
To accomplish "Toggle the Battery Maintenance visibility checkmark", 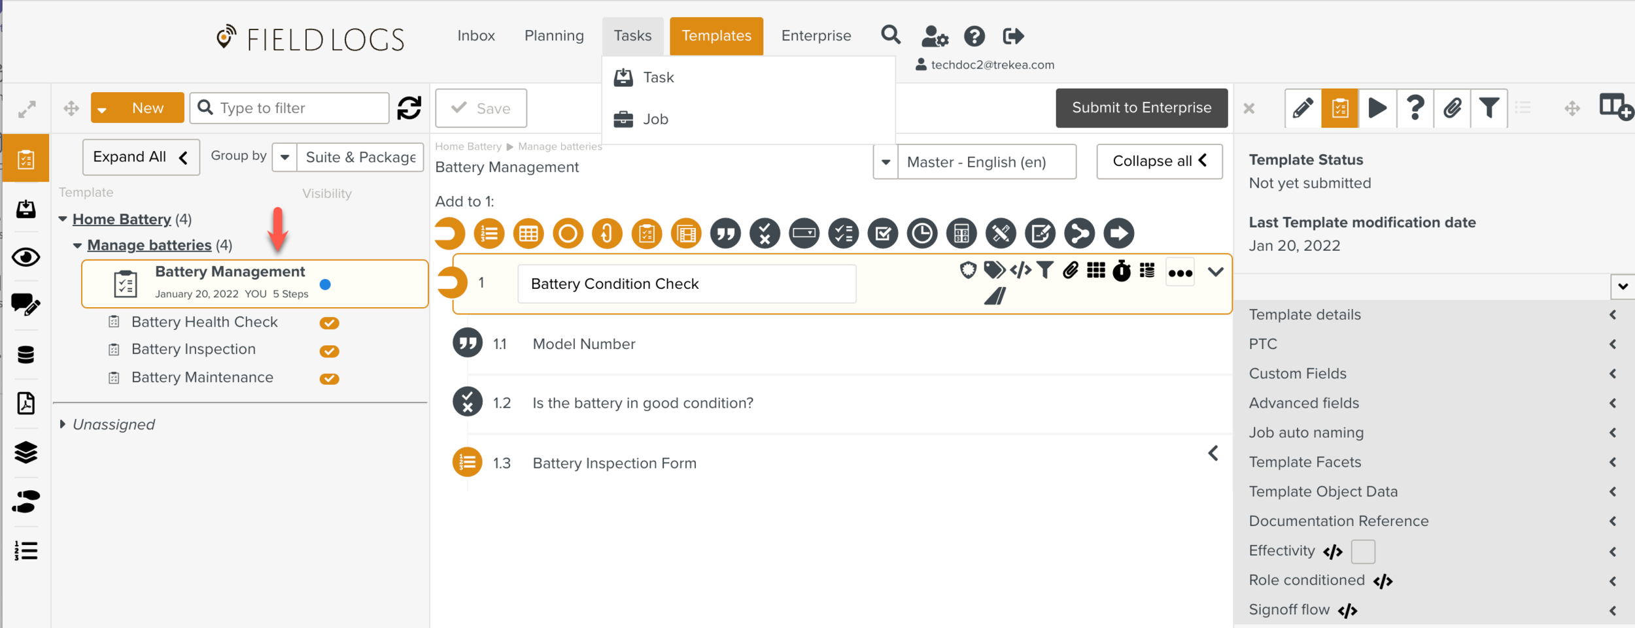I will tap(329, 378).
